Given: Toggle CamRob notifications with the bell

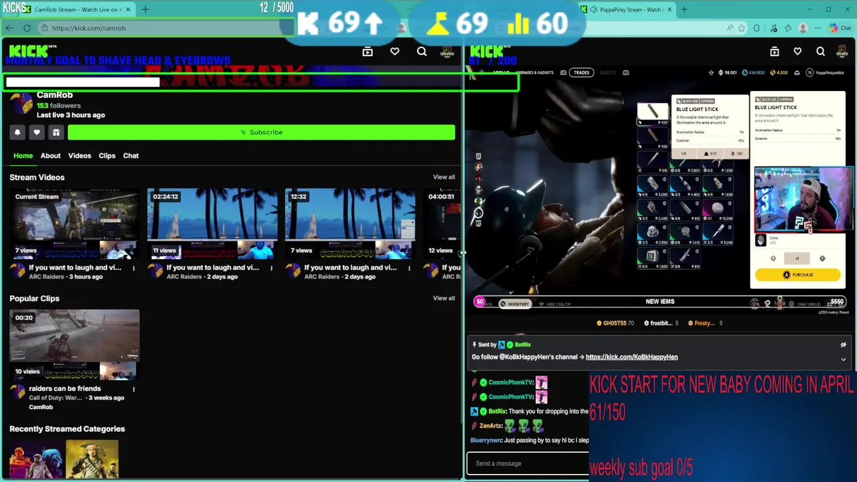Looking at the screenshot, I should (17, 133).
